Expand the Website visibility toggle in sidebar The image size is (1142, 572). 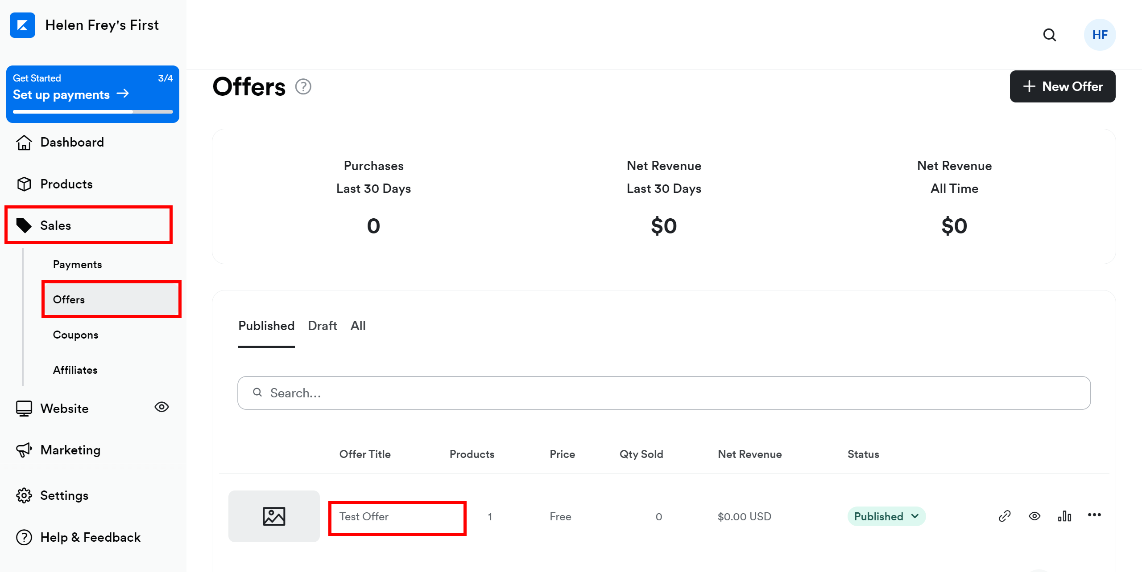pos(161,406)
